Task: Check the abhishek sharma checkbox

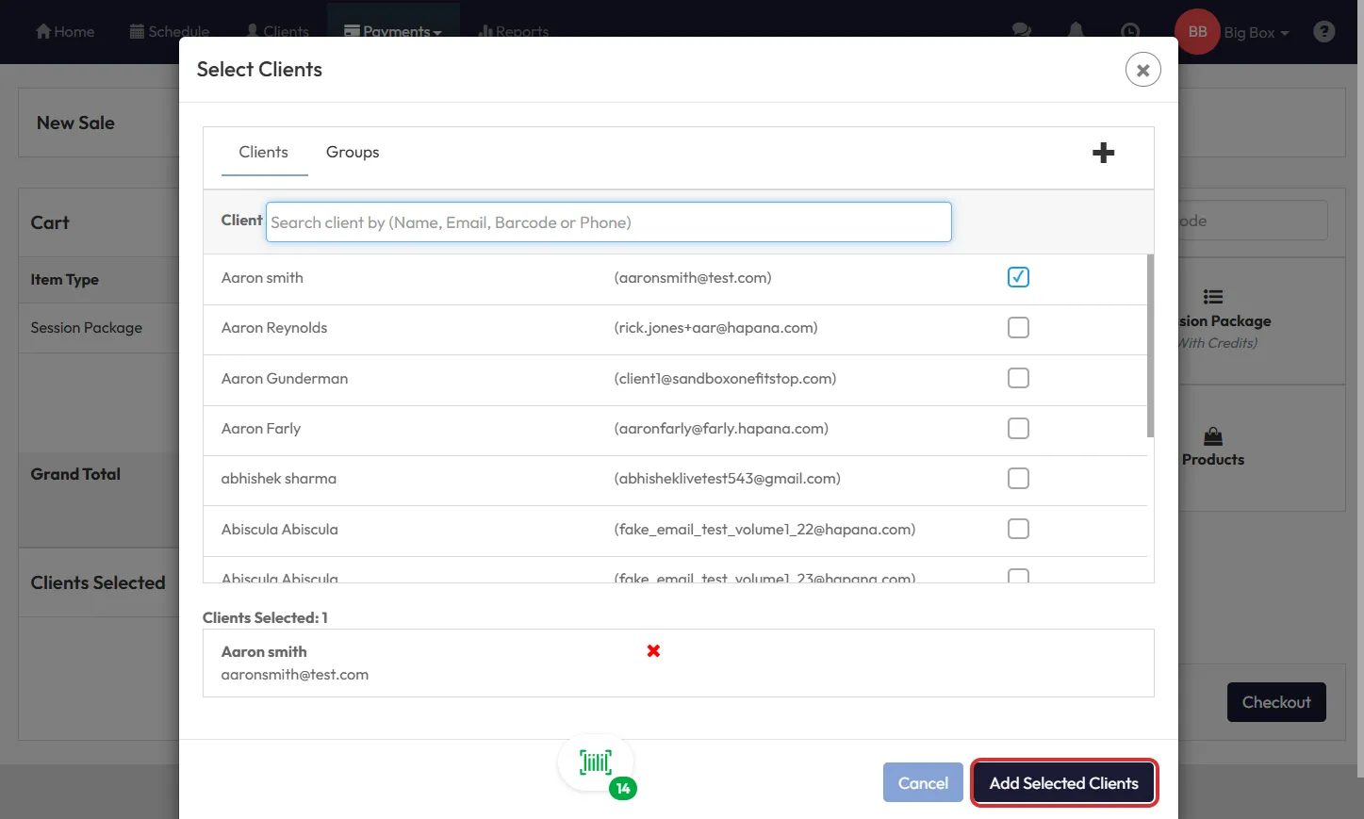Action: pyautogui.click(x=1018, y=479)
